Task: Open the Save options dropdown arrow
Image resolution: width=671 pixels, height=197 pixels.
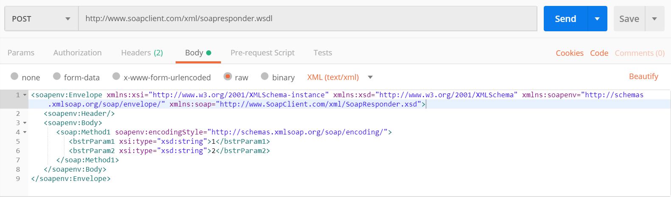Action: [654, 19]
